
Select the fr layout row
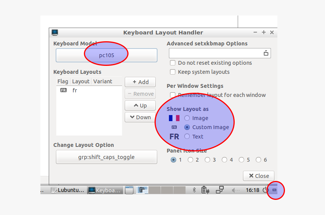[89, 90]
